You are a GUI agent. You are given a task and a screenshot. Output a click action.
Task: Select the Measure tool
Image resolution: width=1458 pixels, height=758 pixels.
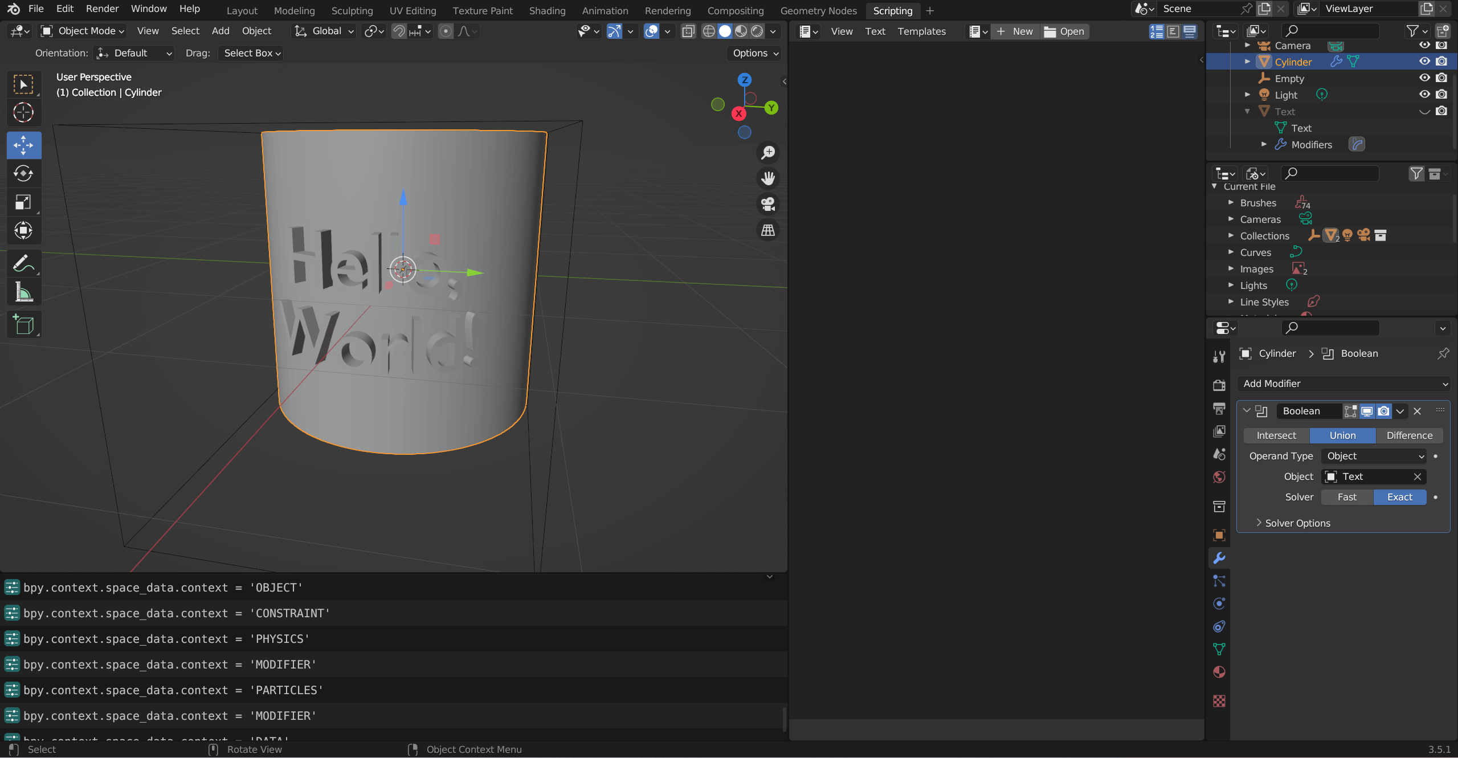coord(23,292)
